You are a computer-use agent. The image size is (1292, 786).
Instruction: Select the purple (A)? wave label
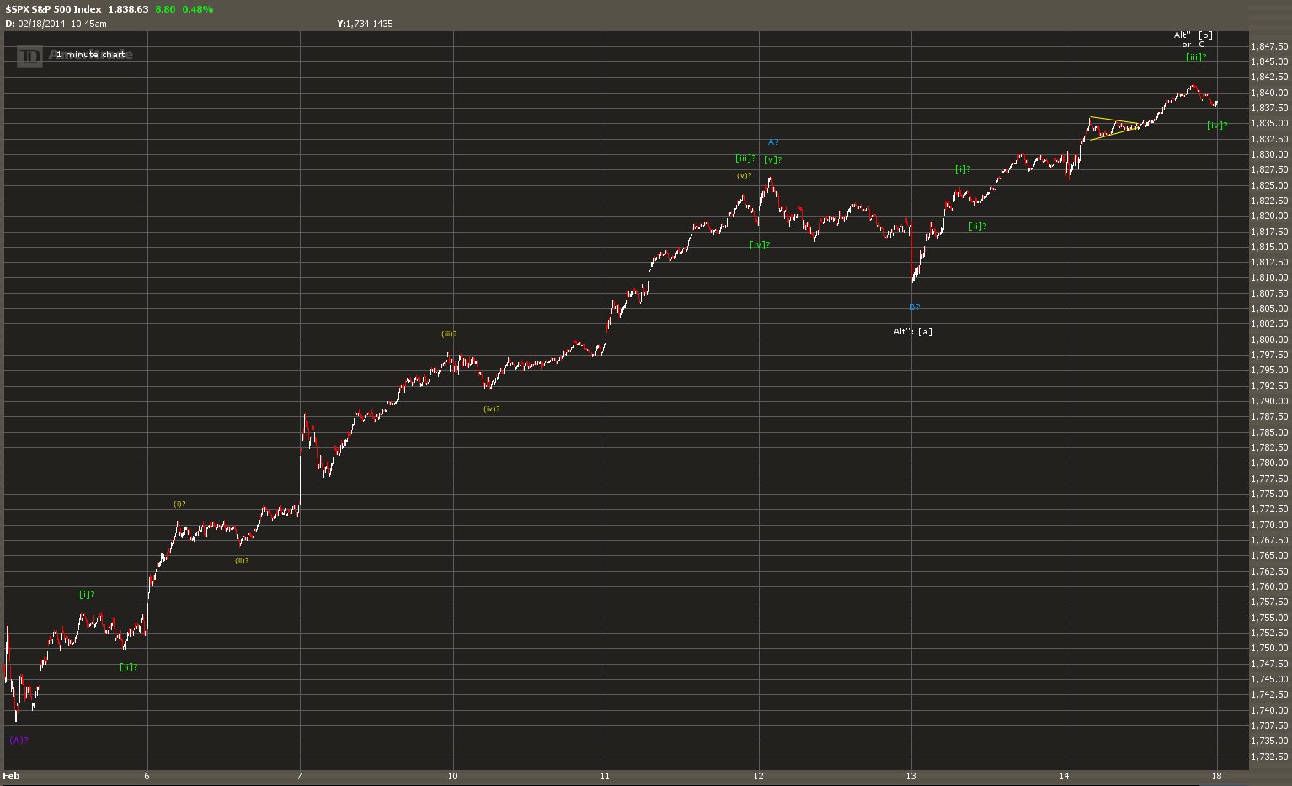pyautogui.click(x=19, y=740)
